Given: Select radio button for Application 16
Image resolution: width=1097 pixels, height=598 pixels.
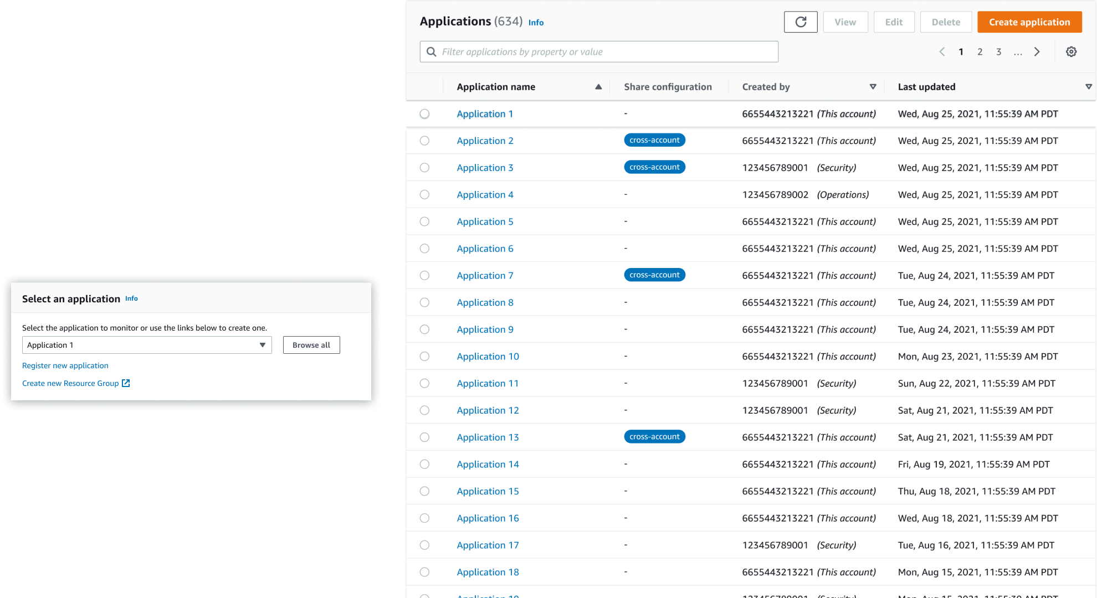Looking at the screenshot, I should coord(424,518).
